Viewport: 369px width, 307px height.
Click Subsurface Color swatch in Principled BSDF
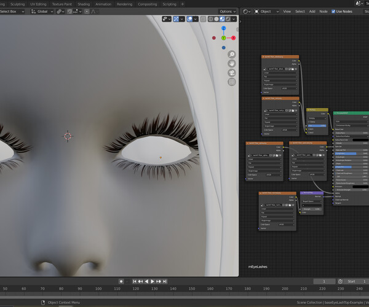(x=360, y=140)
